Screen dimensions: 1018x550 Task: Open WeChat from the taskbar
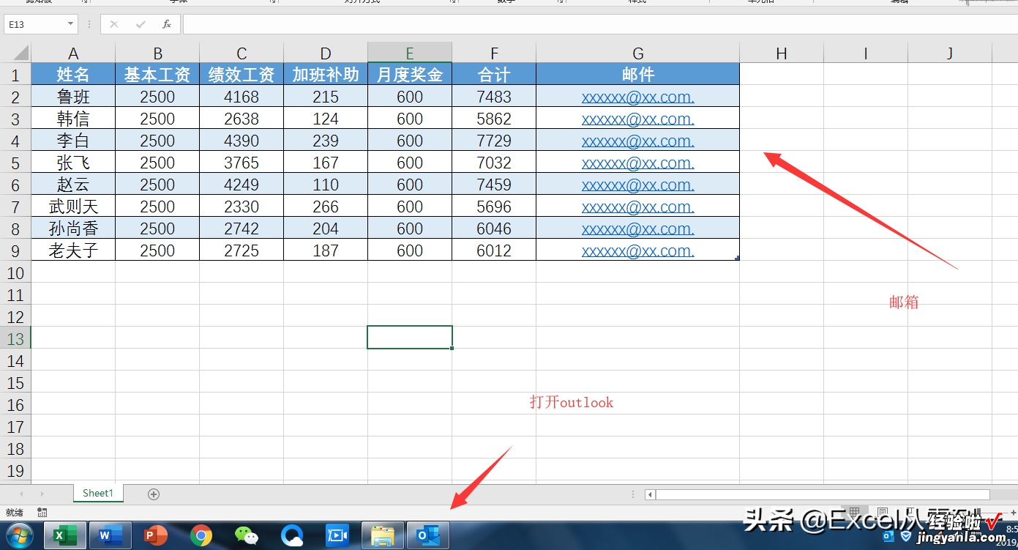247,536
